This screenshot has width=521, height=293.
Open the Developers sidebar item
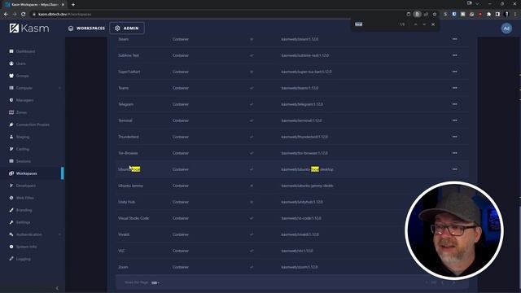point(25,186)
